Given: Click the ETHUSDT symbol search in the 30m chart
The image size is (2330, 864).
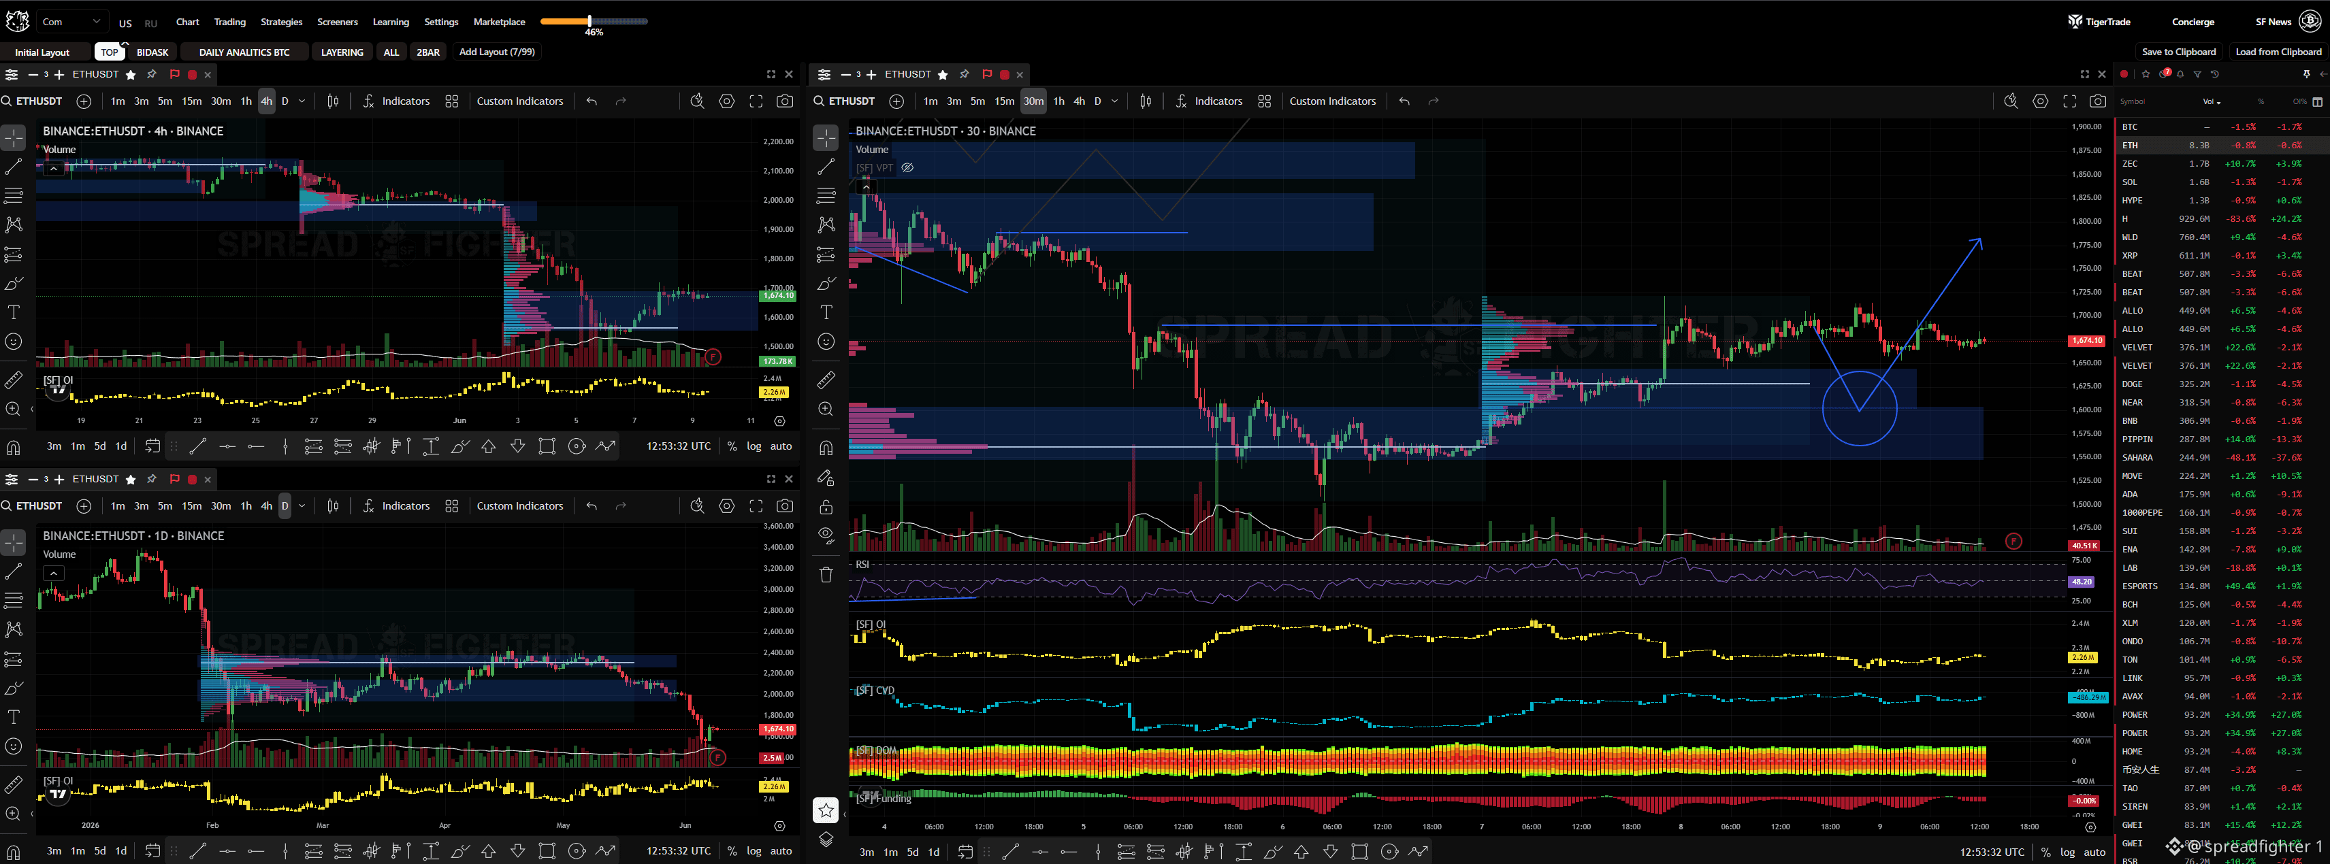Looking at the screenshot, I should 845,101.
